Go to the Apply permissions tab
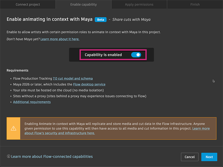The width and height of the screenshot is (223, 167). (x=139, y=5)
